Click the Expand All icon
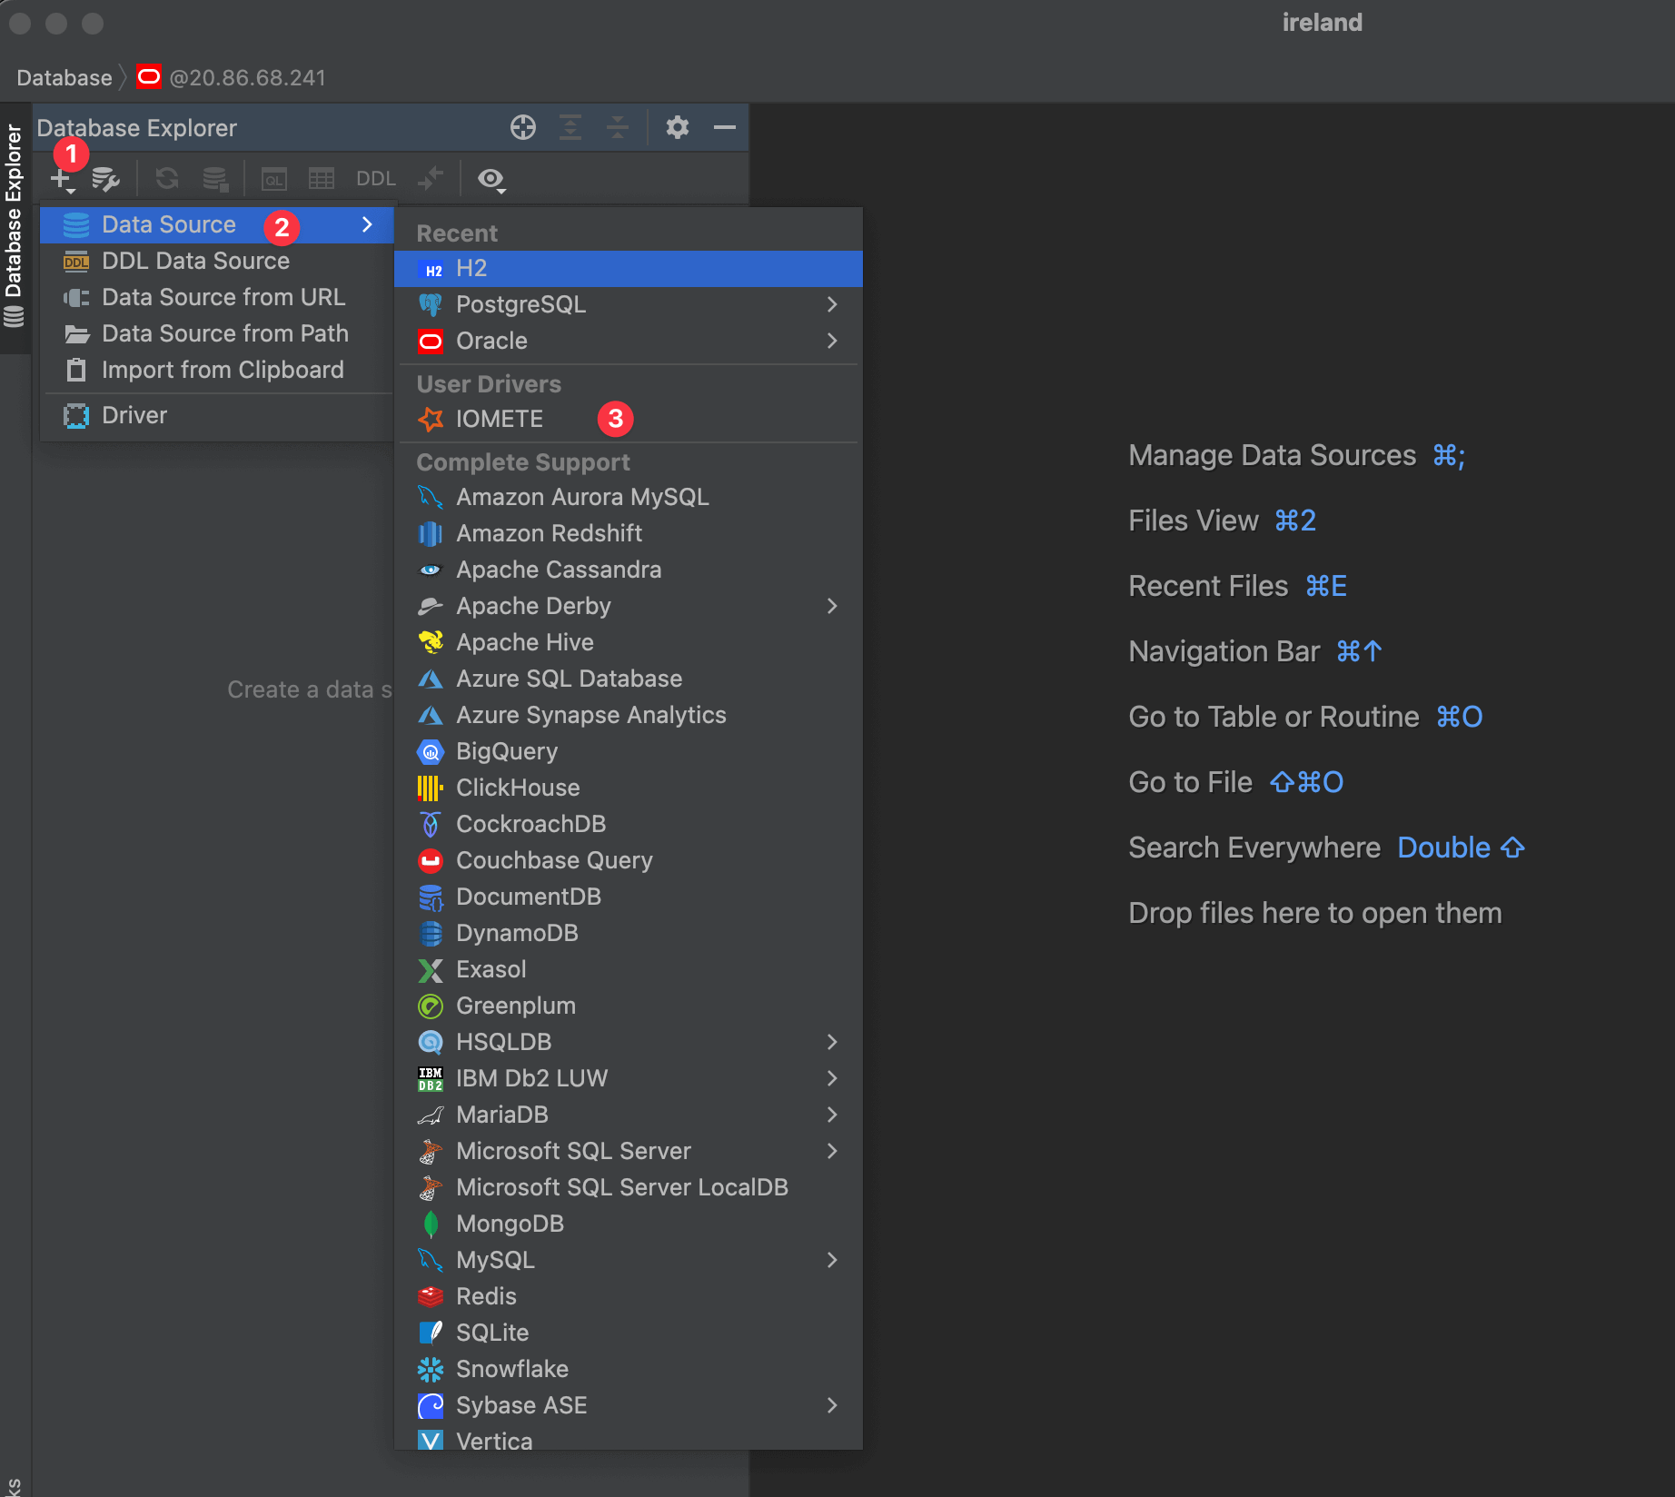1675x1497 pixels. (570, 127)
